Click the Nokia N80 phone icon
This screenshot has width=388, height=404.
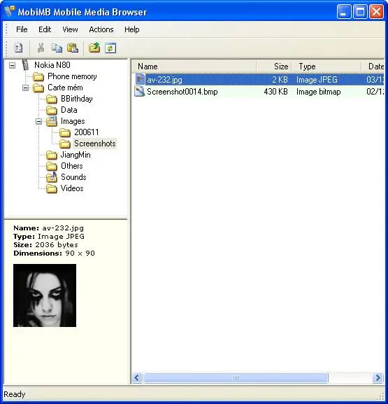pyautogui.click(x=25, y=65)
